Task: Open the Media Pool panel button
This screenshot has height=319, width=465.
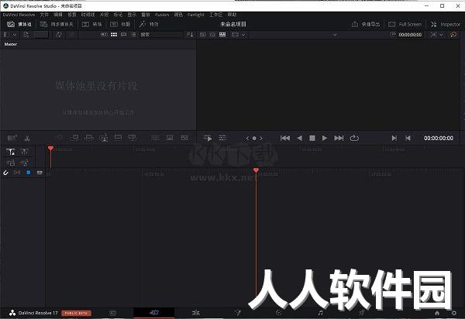Action: (19, 24)
